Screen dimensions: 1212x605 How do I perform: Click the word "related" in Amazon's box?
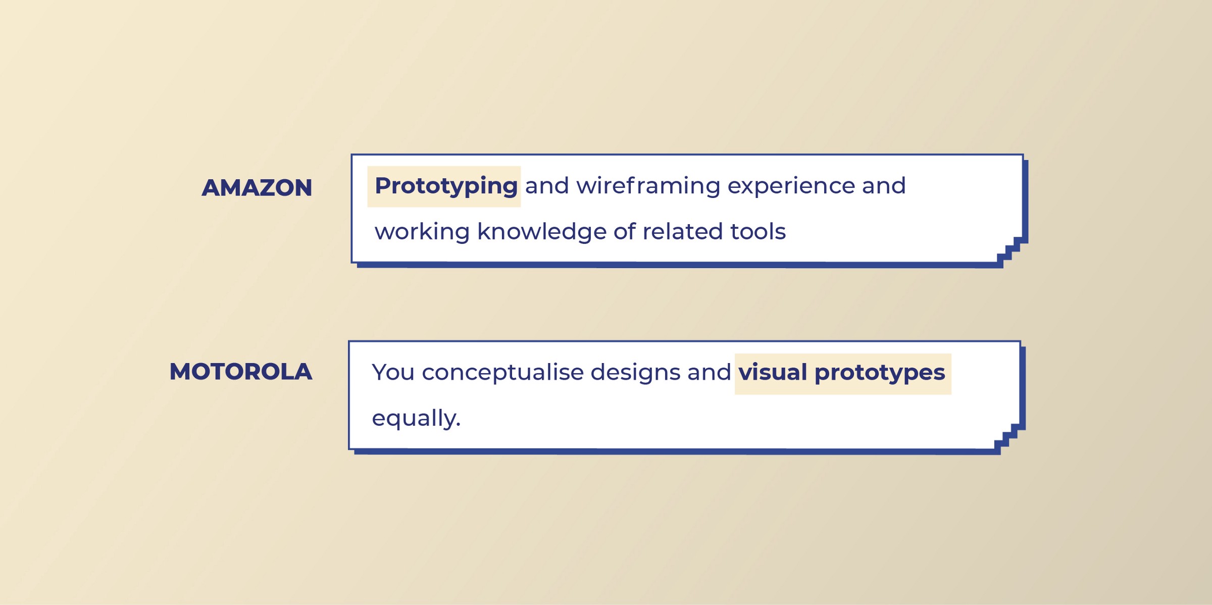pyautogui.click(x=683, y=232)
